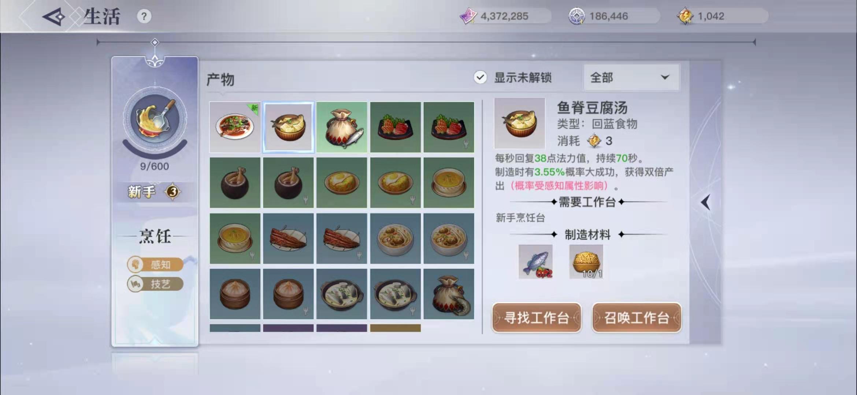Screen dimensions: 857x395
Task: Tap the soybean bowl material icon
Action: click(586, 262)
